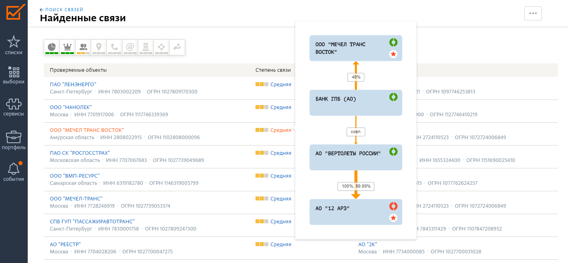This screenshot has width=568, height=263.
Task: Open the three-dots more options menu
Action: (533, 13)
